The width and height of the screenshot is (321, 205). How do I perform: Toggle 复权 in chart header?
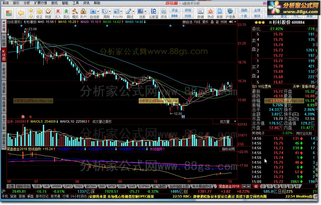coord(205,22)
